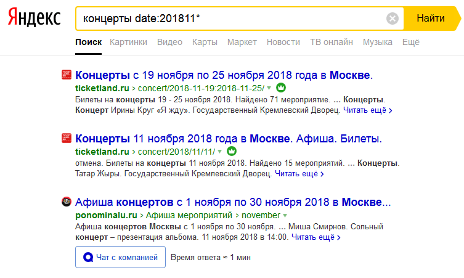This screenshot has height=278, width=464.
Task: Click the green crown badge on the second result
Action: (x=232, y=151)
